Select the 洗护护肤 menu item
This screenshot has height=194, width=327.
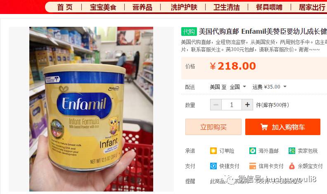click(x=184, y=7)
